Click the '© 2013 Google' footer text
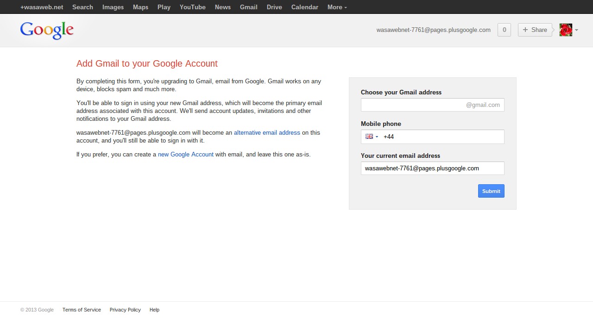This screenshot has width=593, height=318. 37,310
